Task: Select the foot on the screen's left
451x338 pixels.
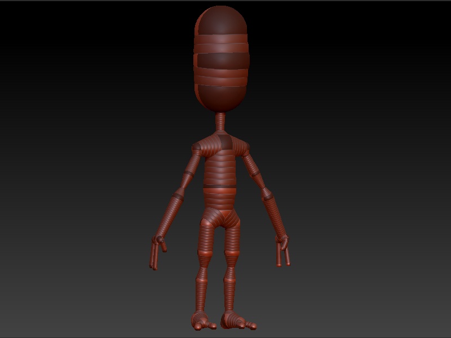Action: (204, 321)
